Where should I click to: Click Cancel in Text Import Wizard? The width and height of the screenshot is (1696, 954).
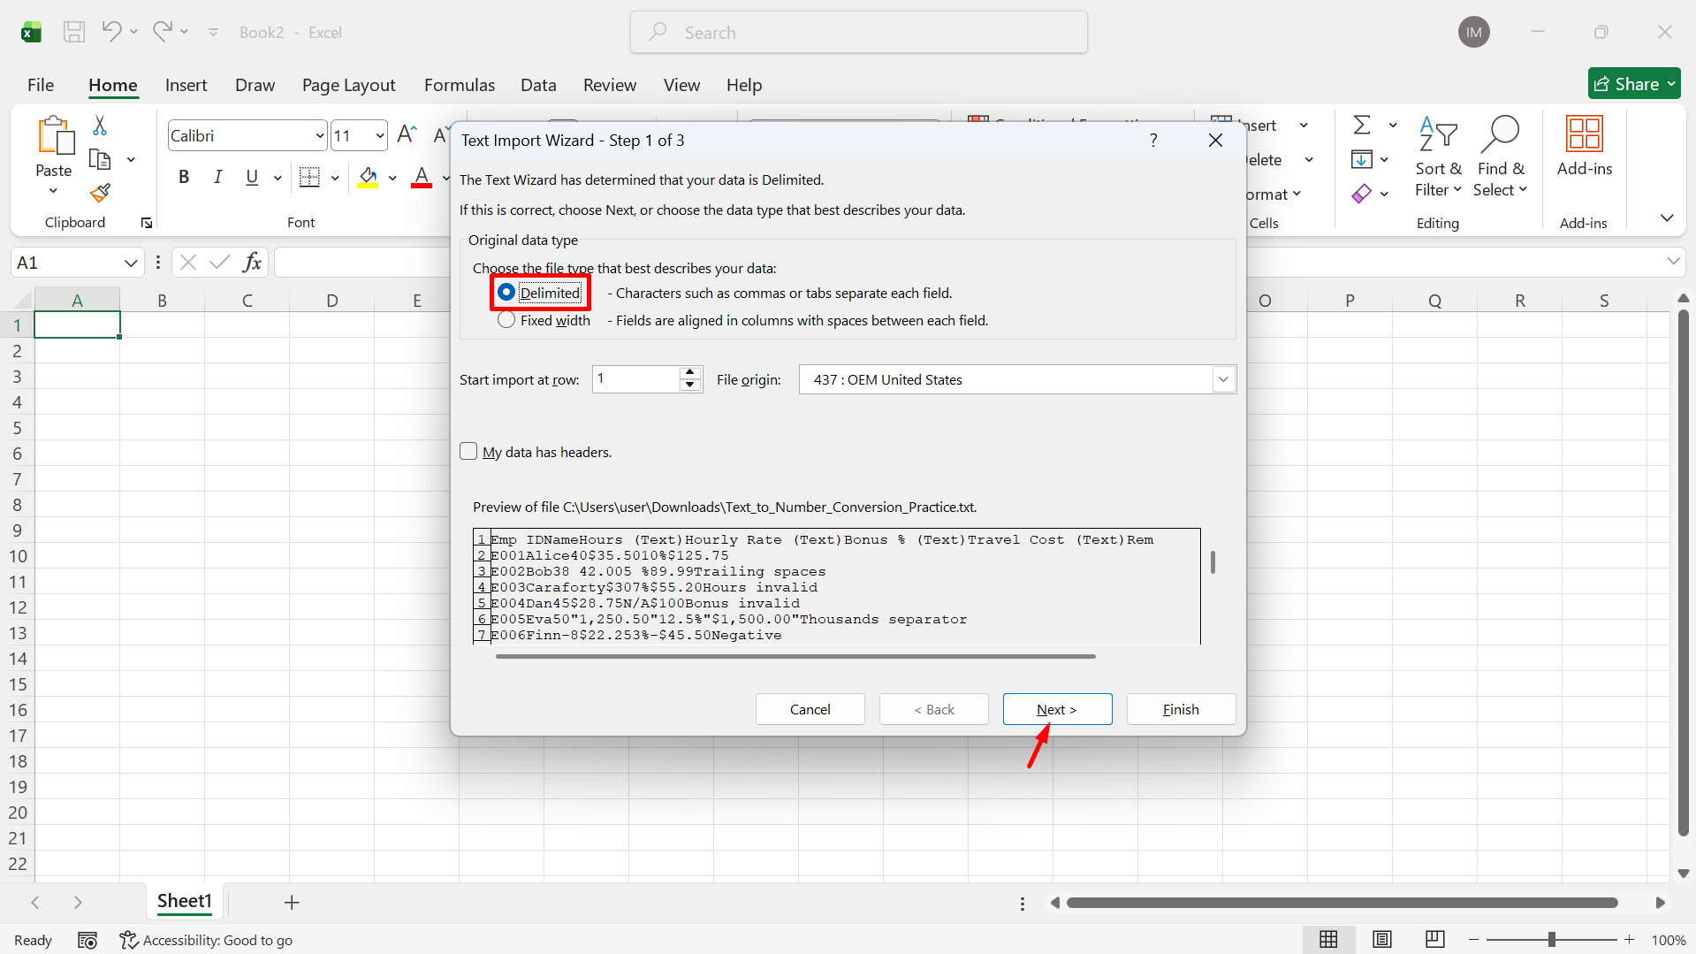tap(810, 709)
